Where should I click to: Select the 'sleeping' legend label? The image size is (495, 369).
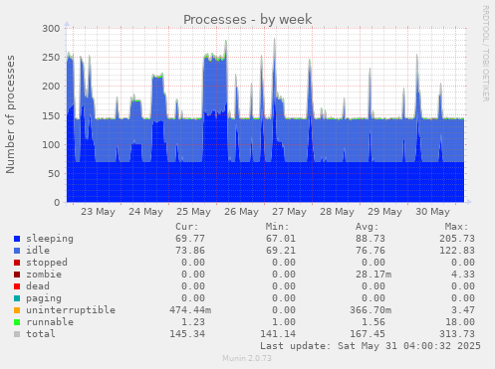(50, 239)
